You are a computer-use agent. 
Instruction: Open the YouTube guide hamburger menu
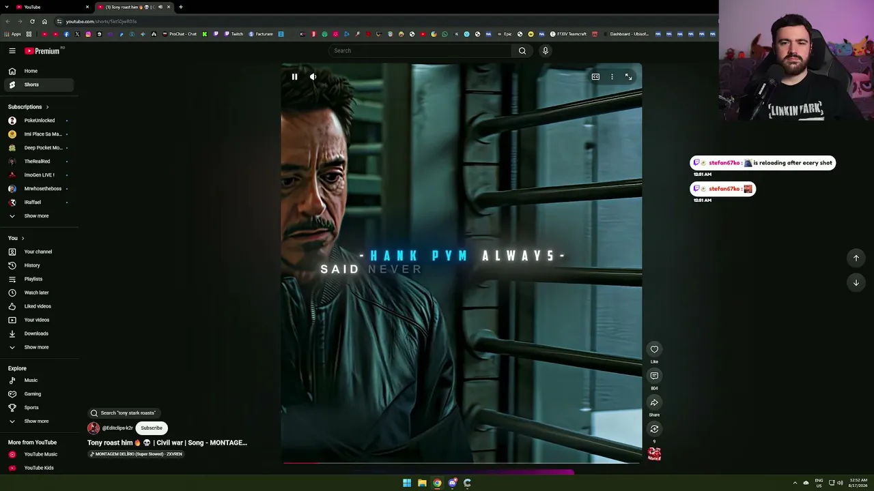click(x=12, y=50)
